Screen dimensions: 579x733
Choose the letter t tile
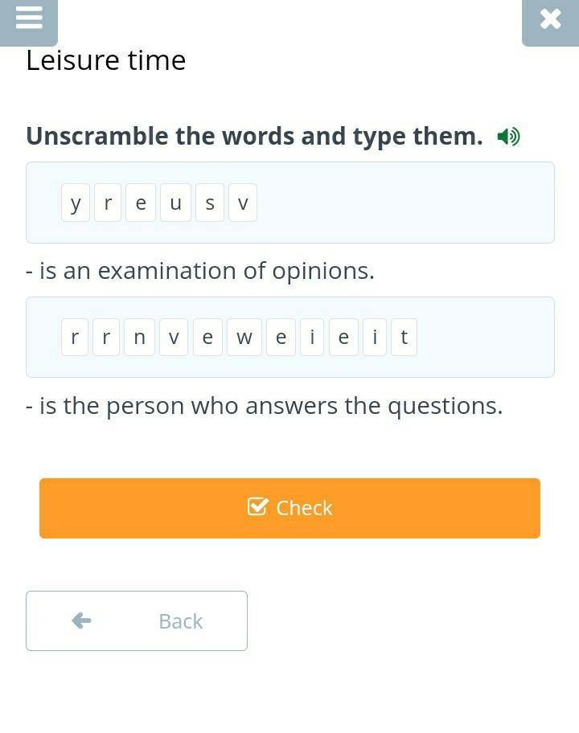point(404,338)
